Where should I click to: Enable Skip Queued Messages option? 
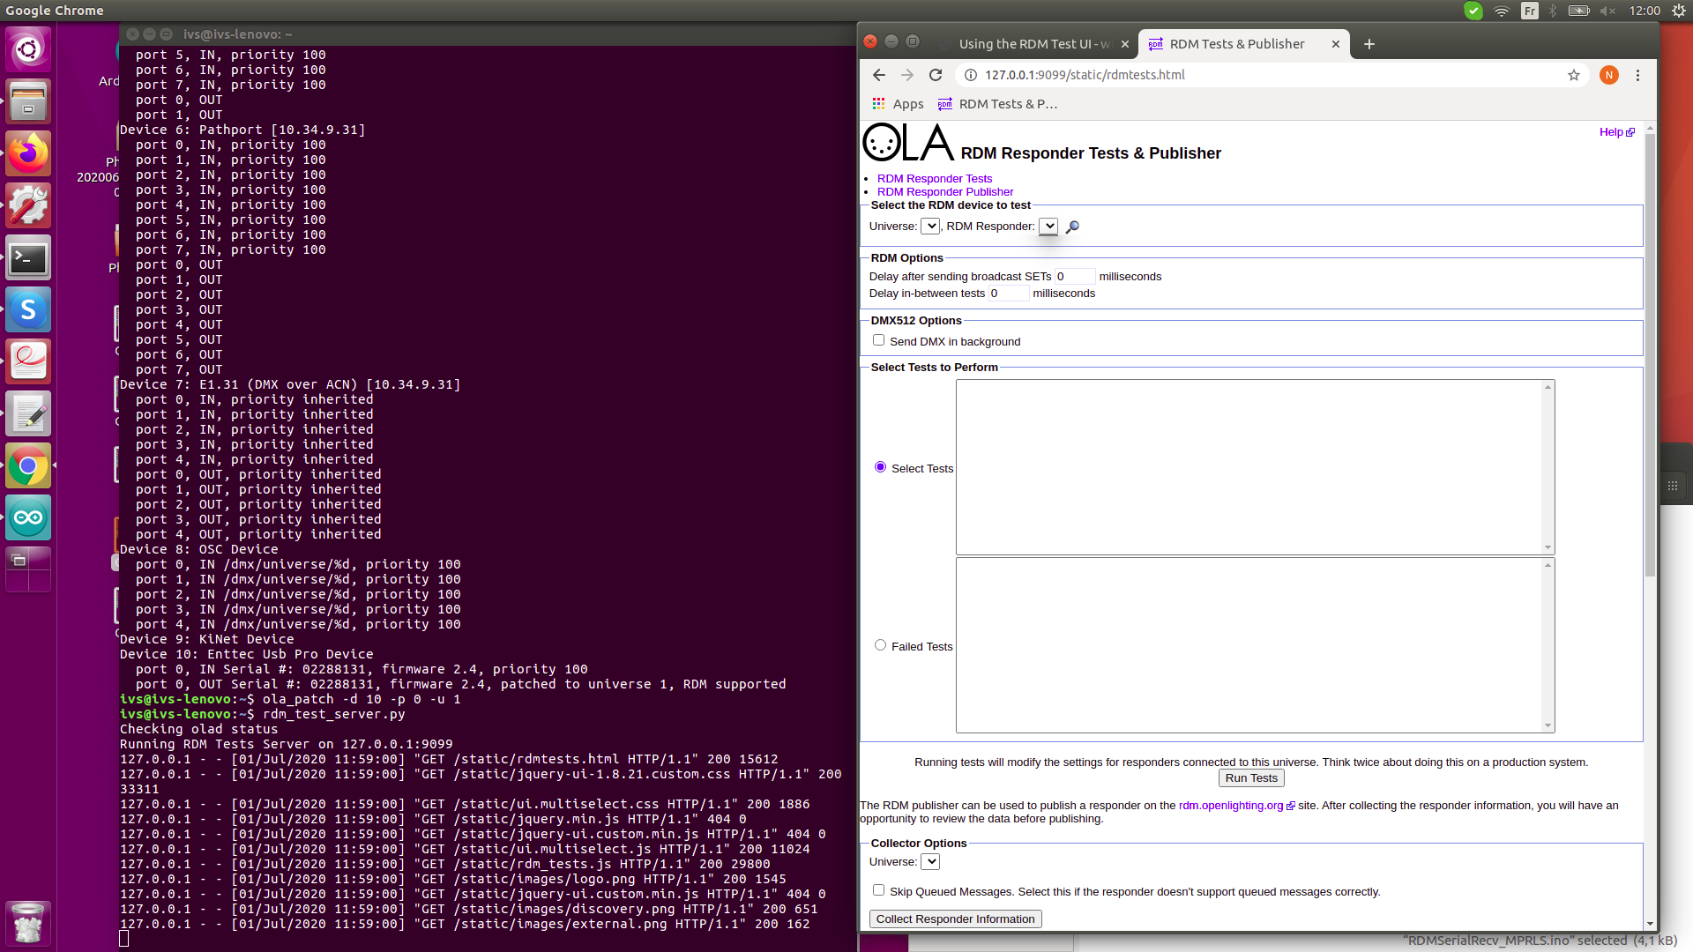878,890
